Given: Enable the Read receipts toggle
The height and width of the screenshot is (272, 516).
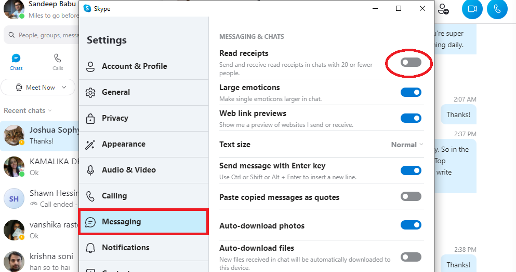Looking at the screenshot, I should click(411, 63).
